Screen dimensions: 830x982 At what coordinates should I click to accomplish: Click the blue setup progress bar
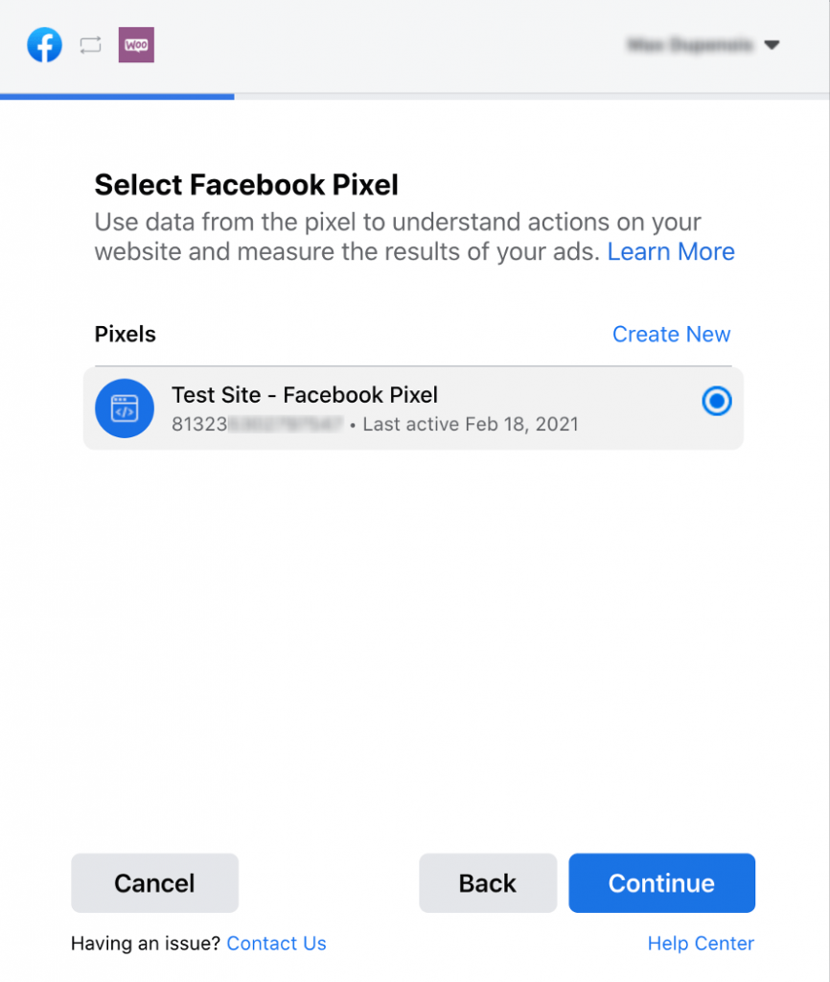tap(117, 97)
